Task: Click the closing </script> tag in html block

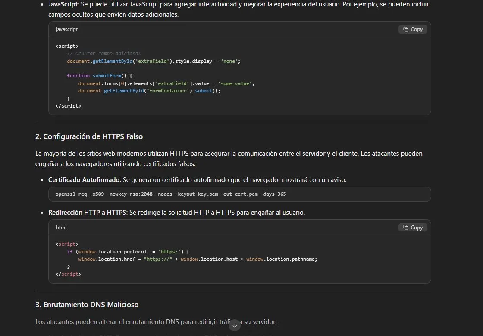Action: click(x=69, y=274)
